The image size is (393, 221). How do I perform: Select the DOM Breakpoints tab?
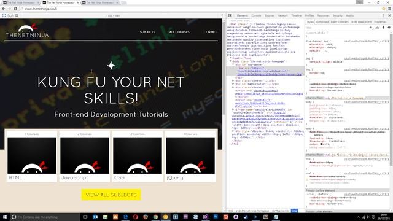click(361, 22)
